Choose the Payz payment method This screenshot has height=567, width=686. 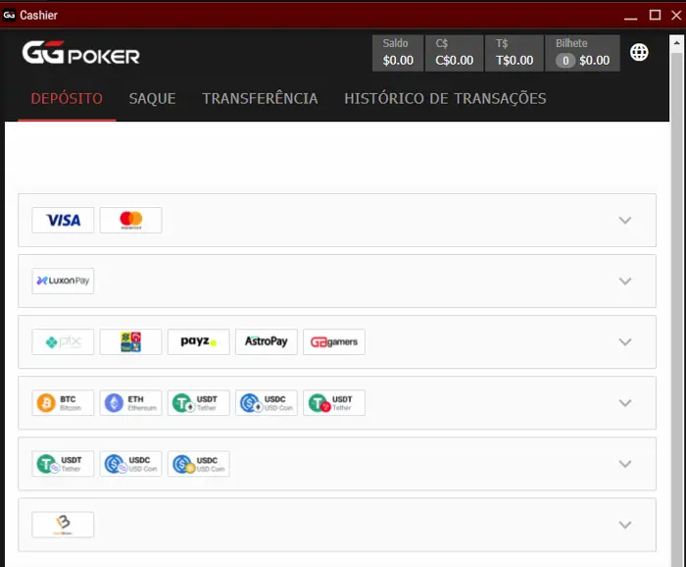click(199, 342)
